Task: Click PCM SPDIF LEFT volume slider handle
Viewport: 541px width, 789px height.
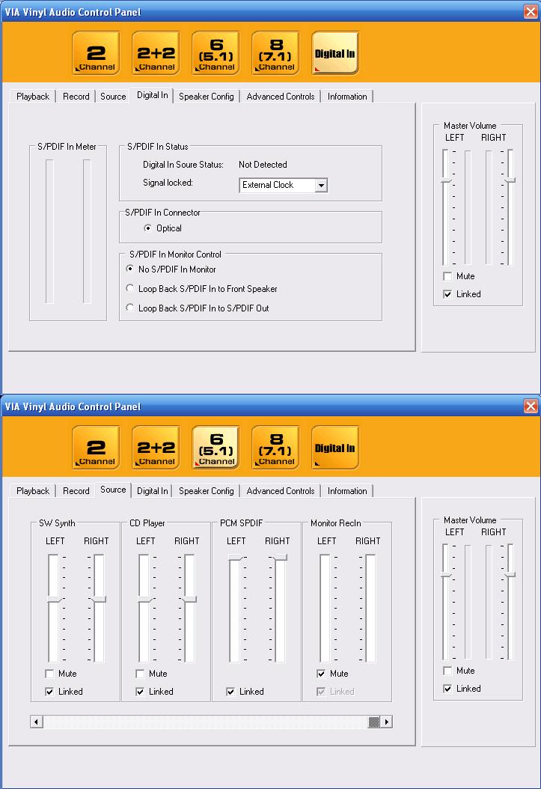Action: (235, 558)
